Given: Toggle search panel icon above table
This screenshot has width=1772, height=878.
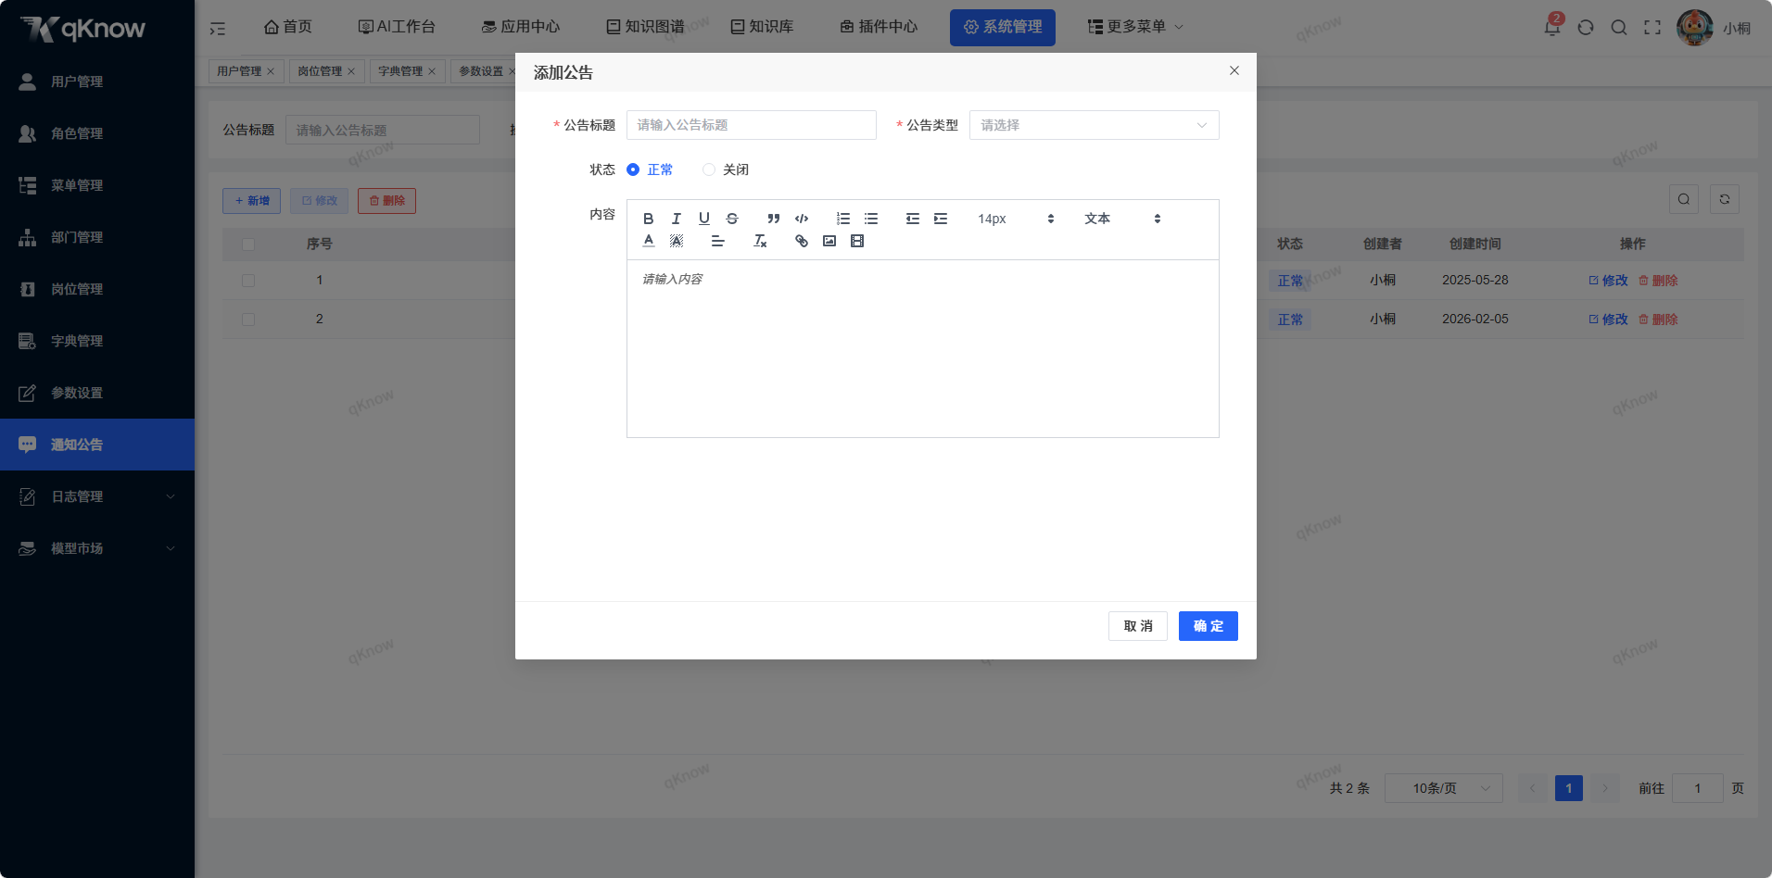Looking at the screenshot, I should pos(1684,199).
